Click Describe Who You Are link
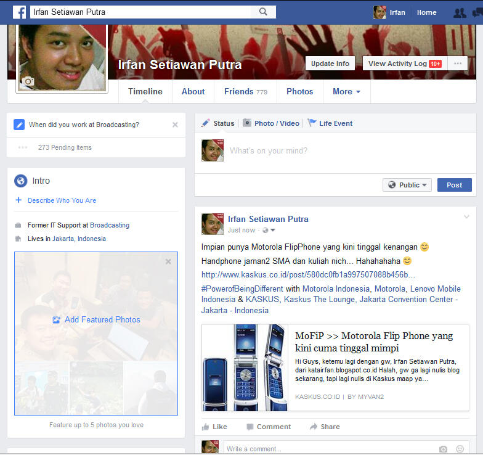This screenshot has height=455, width=483. (62, 200)
